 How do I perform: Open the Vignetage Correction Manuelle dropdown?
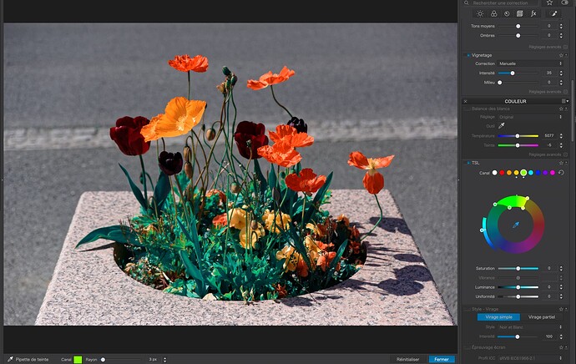[530, 63]
